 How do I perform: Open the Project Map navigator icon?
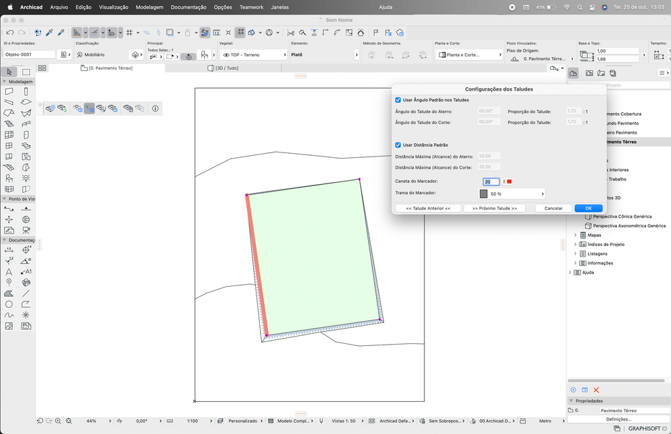click(x=573, y=73)
